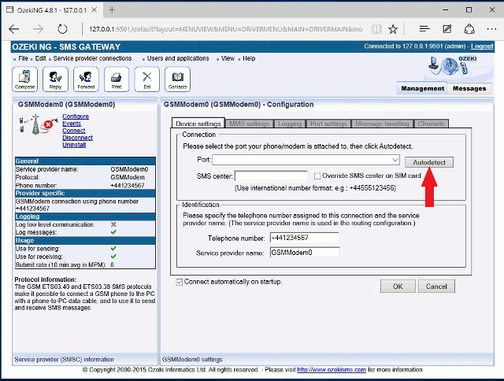This screenshot has width=504, height=381.
Task: Open the Contacts toolbar icon
Action: pyautogui.click(x=177, y=79)
